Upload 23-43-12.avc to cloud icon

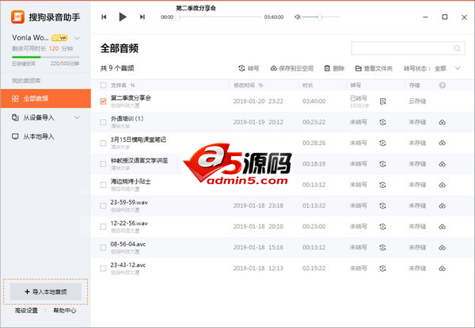[443, 269]
